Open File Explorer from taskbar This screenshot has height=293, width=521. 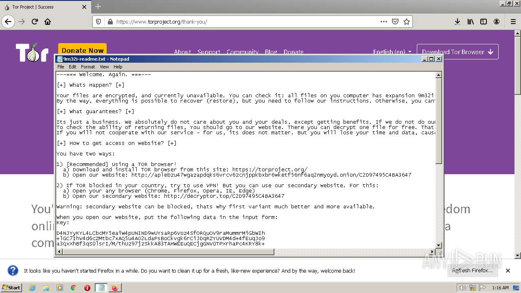tap(46, 288)
